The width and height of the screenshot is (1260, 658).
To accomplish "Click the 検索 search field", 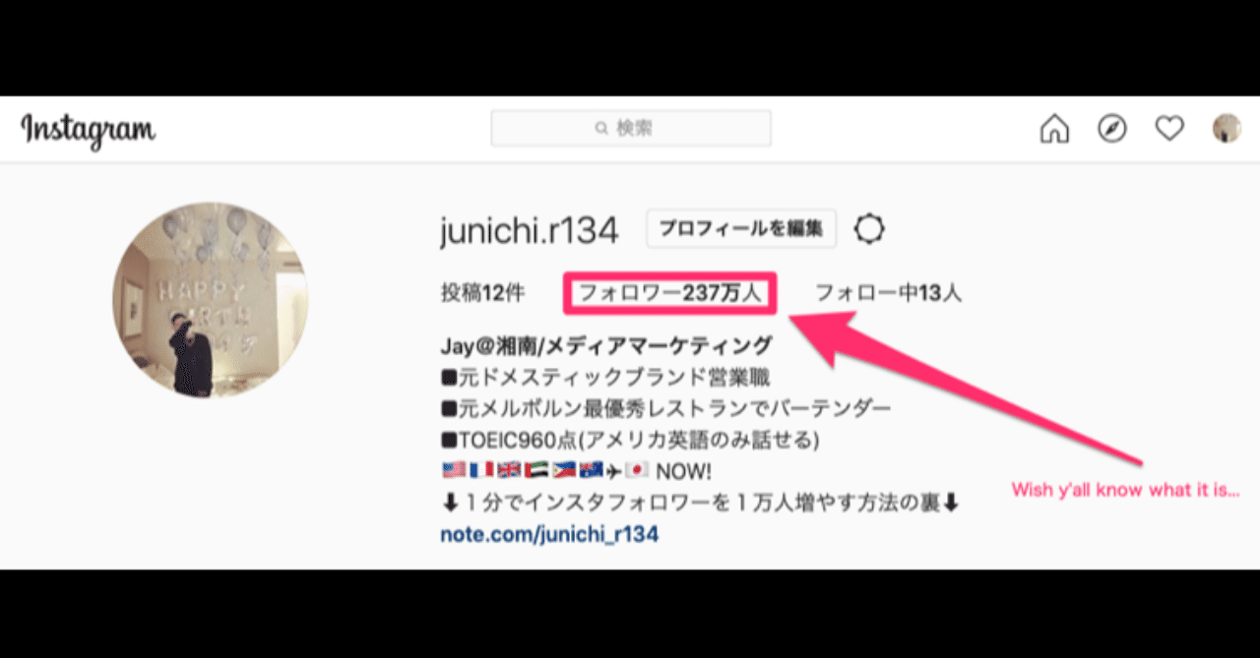I will click(631, 129).
